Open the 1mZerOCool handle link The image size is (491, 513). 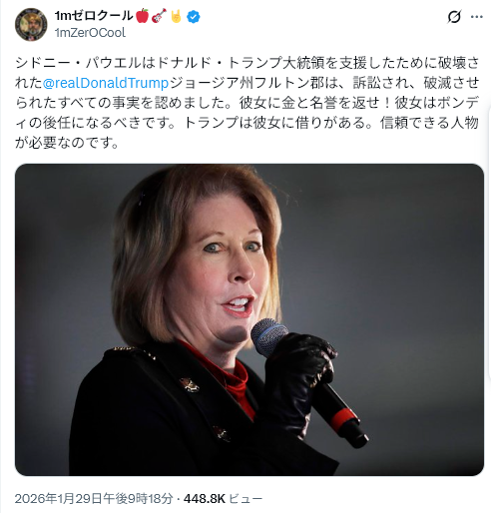pos(90,33)
